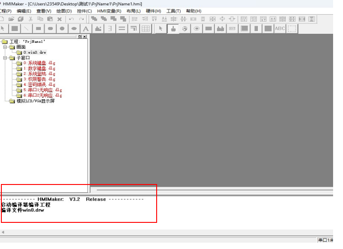Open the 绘图(D) menu
The image size is (343, 249).
64,11
